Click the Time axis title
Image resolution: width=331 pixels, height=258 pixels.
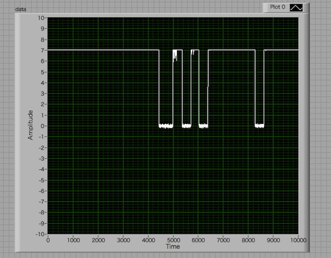(x=173, y=247)
